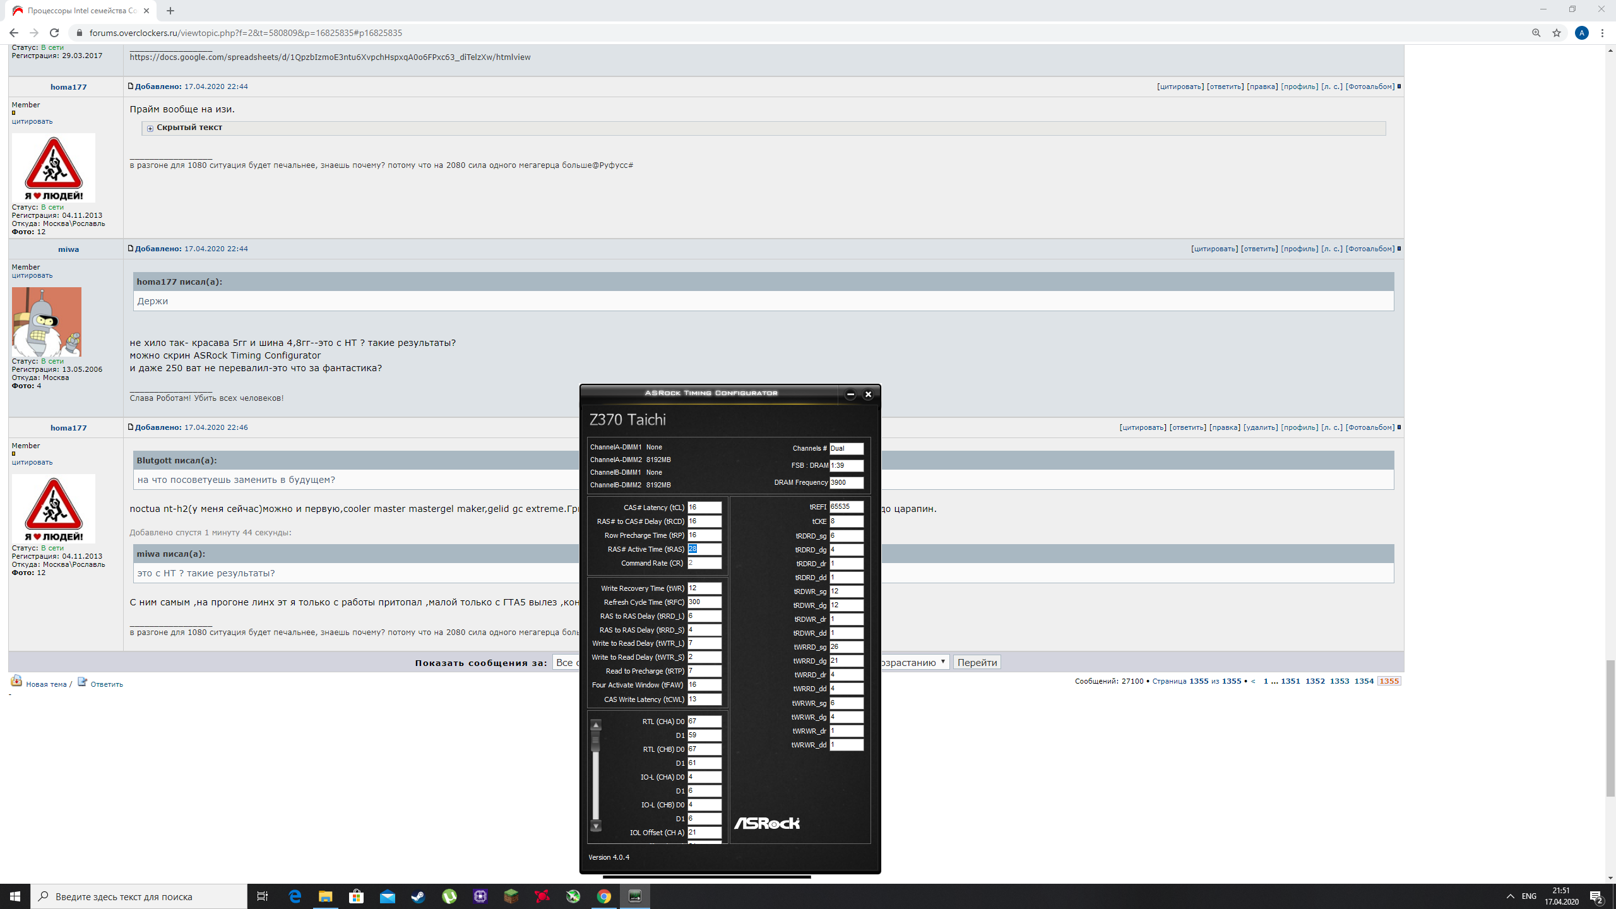
Task: Click into the tREFI value field
Action: (846, 507)
